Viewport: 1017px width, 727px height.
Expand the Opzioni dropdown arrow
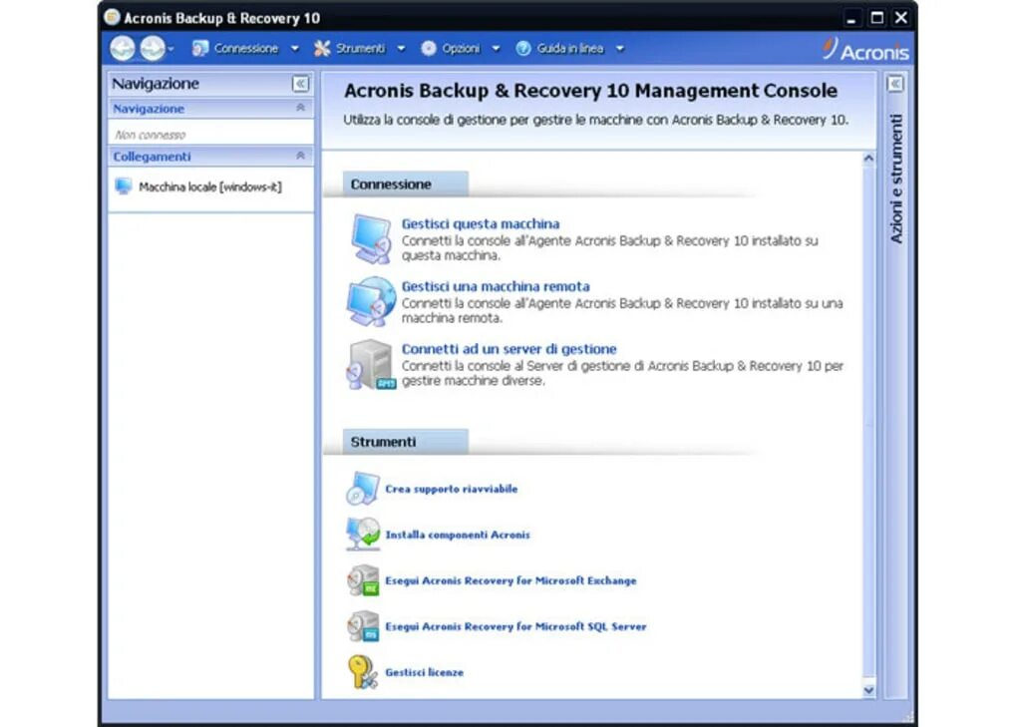point(496,49)
